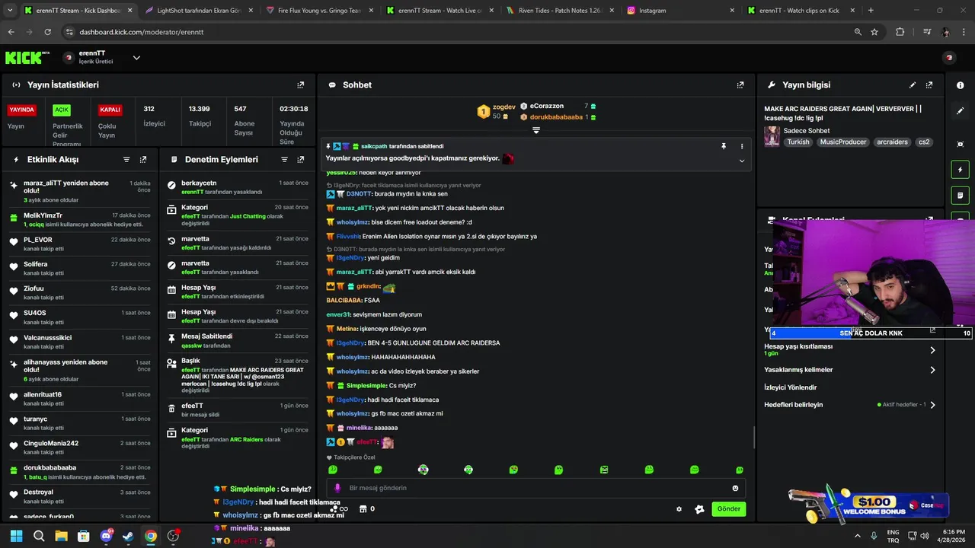Open the browser Extensions puzzle icon
Screen dimensions: 975x548
[x=900, y=32]
